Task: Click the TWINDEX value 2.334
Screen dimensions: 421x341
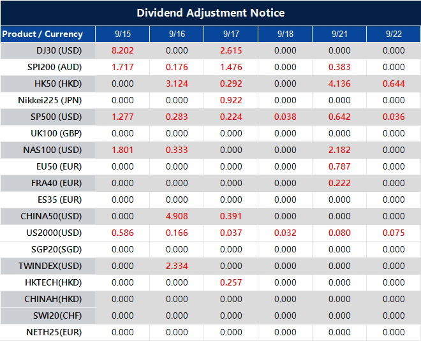Action: 177,266
